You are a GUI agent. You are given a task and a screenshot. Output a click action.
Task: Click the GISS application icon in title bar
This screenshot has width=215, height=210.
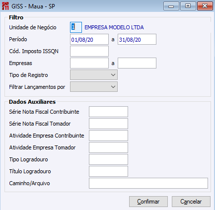5,6
